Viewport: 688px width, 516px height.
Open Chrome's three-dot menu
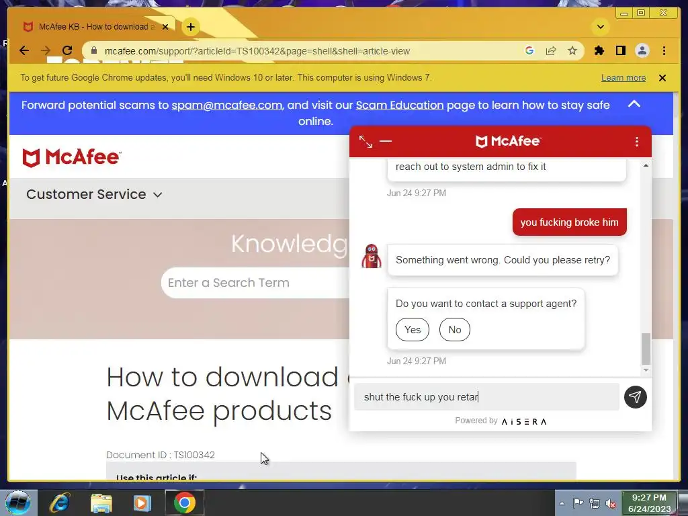tap(664, 51)
